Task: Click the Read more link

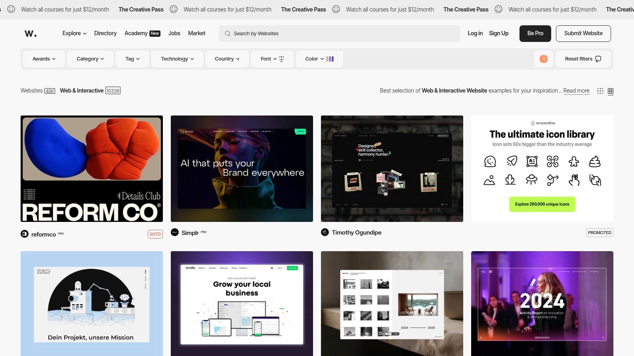Action: 576,91
